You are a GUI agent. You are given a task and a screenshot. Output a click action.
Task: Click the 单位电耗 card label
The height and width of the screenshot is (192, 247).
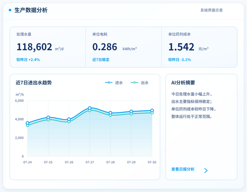pyautogui.click(x=100, y=34)
